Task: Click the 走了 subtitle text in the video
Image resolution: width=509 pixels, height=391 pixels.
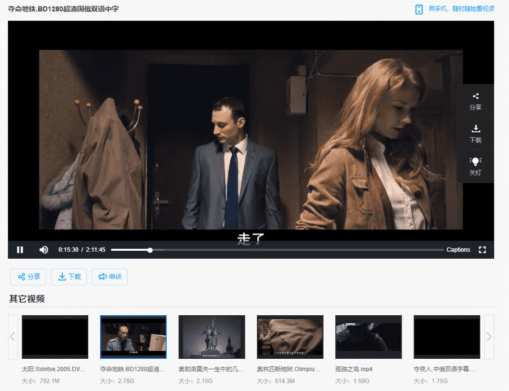Action: (251, 238)
